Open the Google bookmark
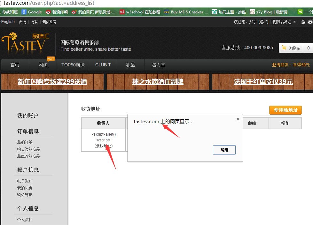The width and height of the screenshot is (313, 225). [x=32, y=12]
